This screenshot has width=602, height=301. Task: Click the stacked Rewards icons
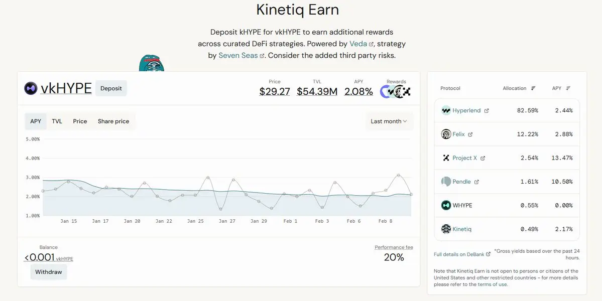396,91
